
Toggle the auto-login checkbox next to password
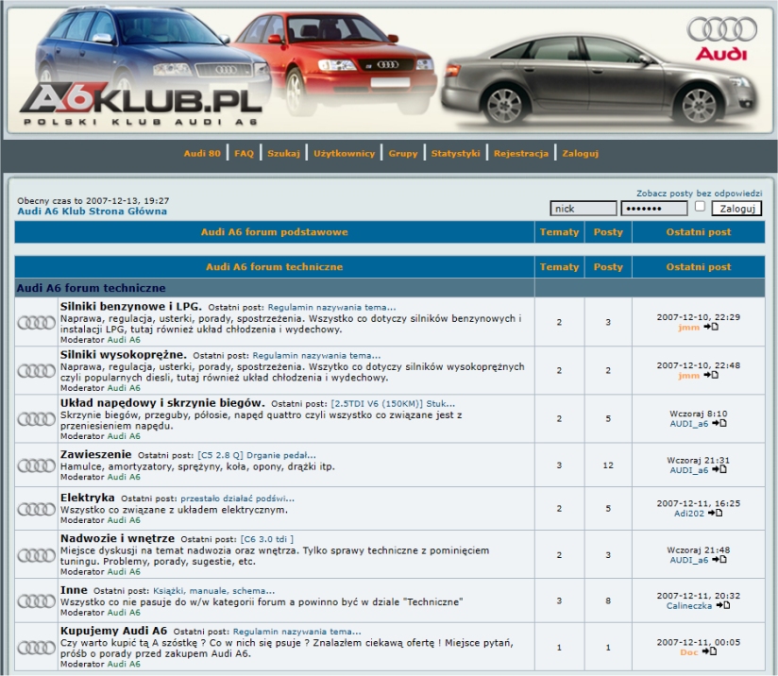point(700,207)
